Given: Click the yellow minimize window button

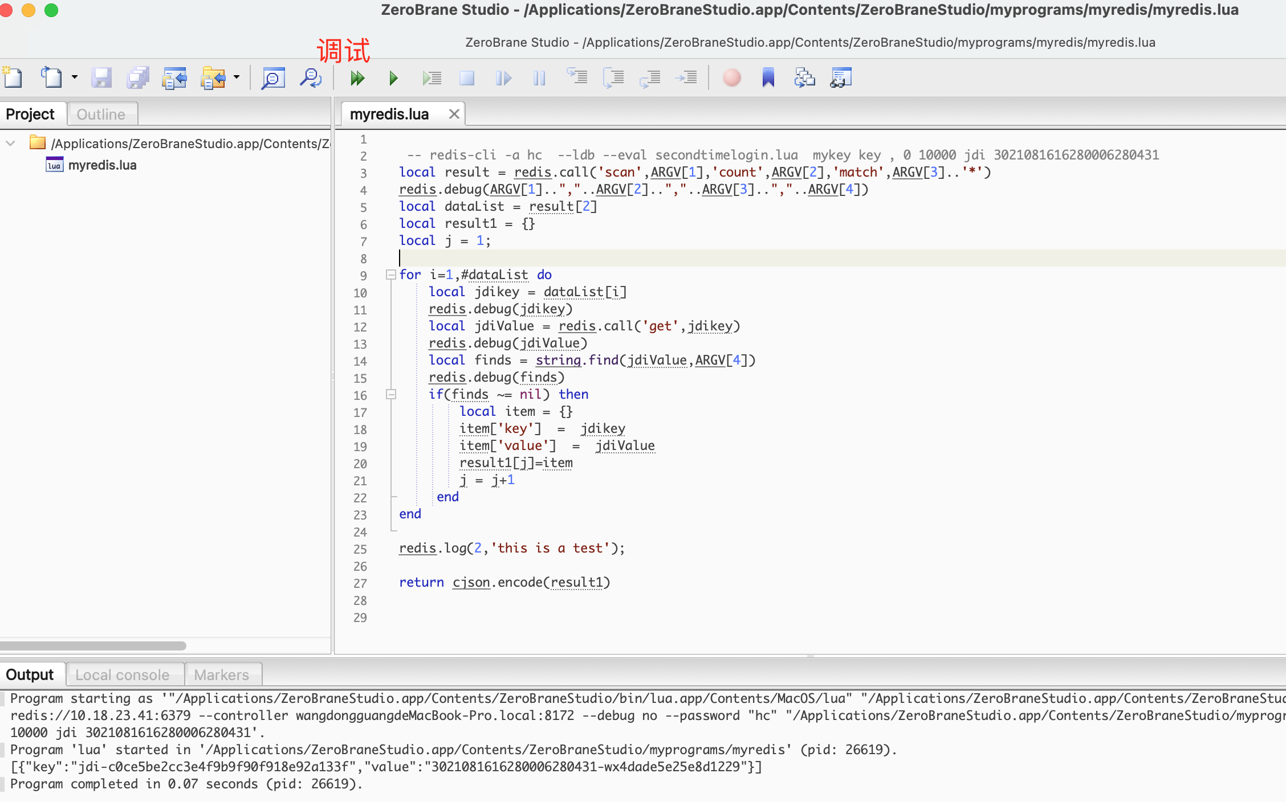Looking at the screenshot, I should point(29,10).
